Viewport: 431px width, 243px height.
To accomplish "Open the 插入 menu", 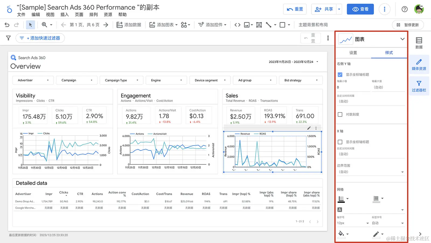I will (x=65, y=15).
